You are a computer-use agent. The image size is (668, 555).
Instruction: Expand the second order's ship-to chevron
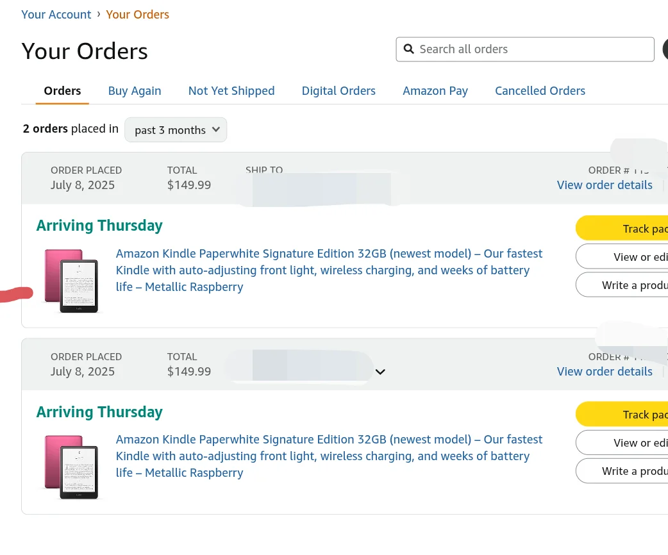tap(380, 372)
